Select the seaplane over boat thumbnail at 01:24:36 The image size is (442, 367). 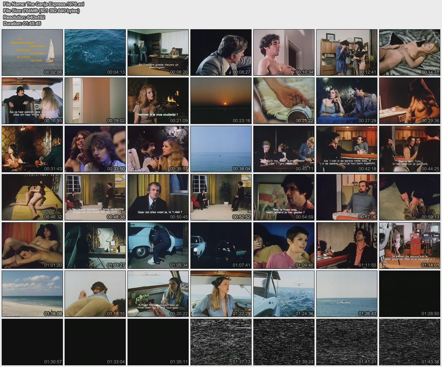tap(284, 294)
